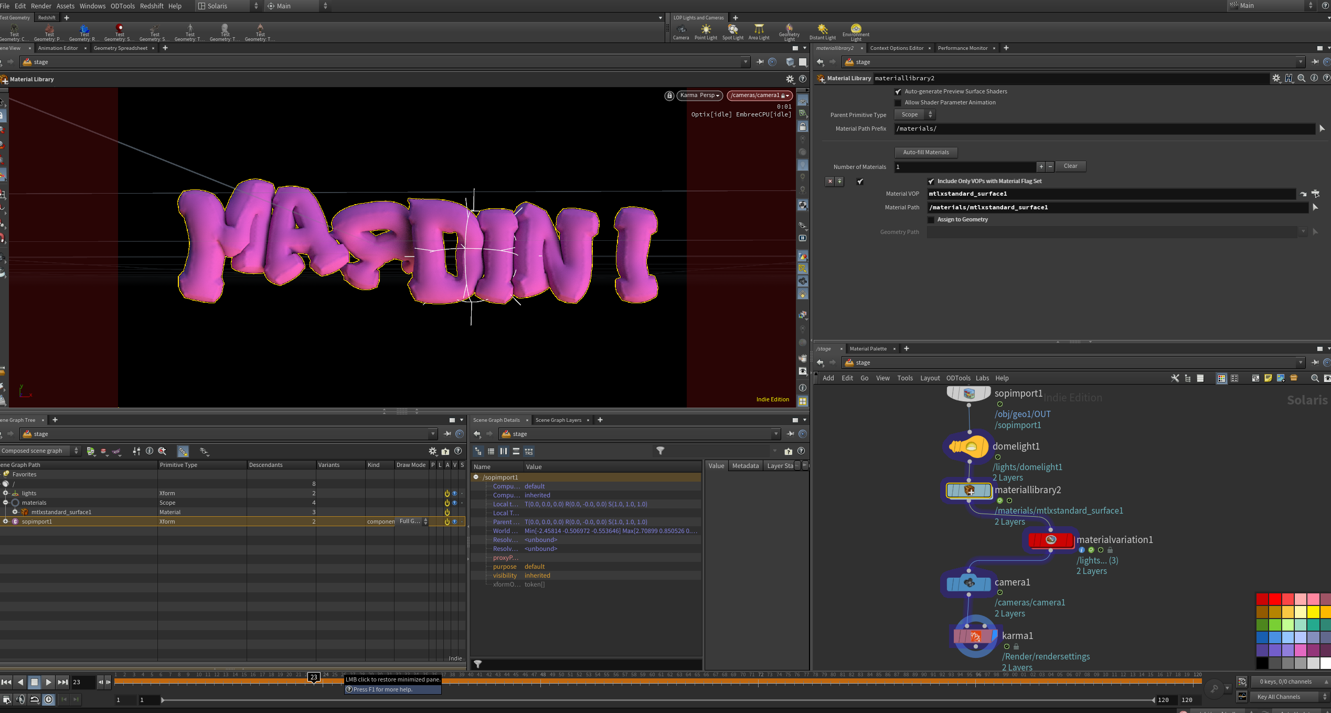Screen dimensions: 1331x713
Task: Open the Render menu
Action: [41, 6]
